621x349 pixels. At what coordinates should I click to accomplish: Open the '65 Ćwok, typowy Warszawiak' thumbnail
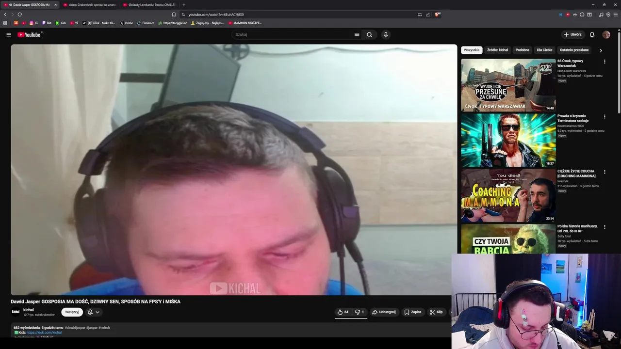[x=508, y=85]
